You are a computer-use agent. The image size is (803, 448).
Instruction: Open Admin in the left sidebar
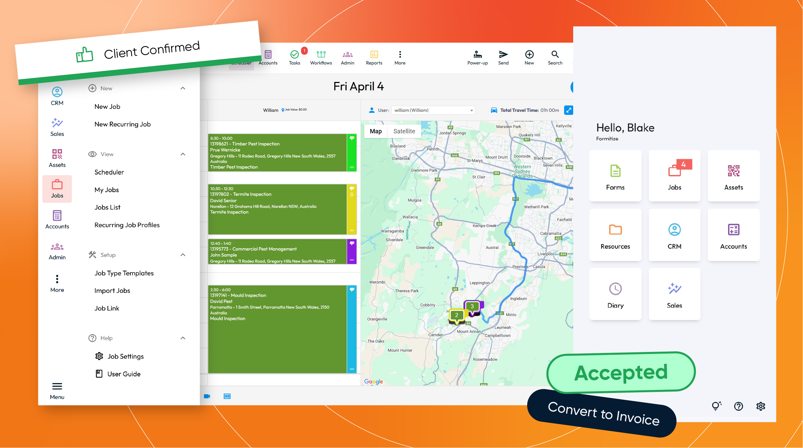coord(57,251)
